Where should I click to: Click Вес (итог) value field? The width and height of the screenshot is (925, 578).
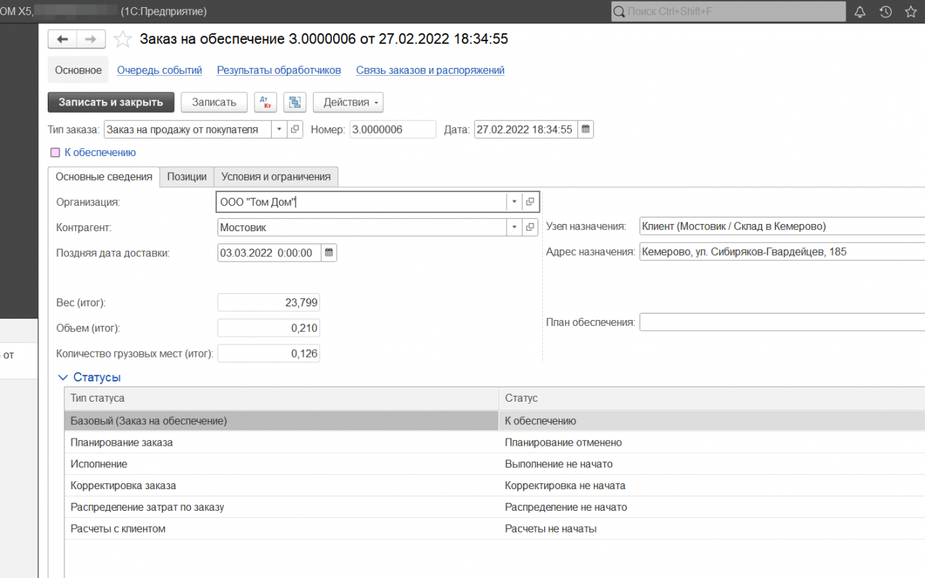269,303
